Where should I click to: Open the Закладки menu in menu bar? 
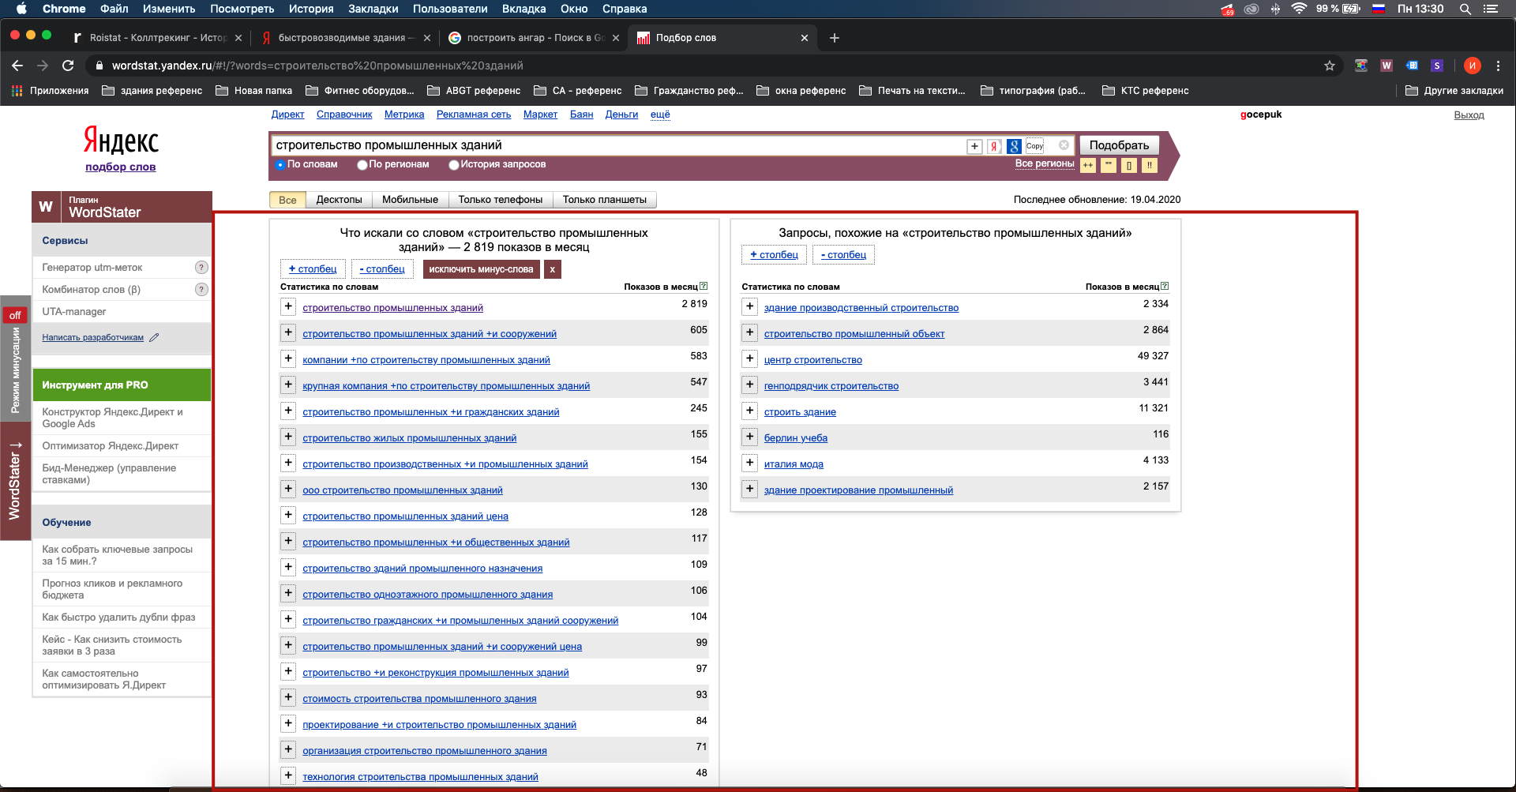373,9
